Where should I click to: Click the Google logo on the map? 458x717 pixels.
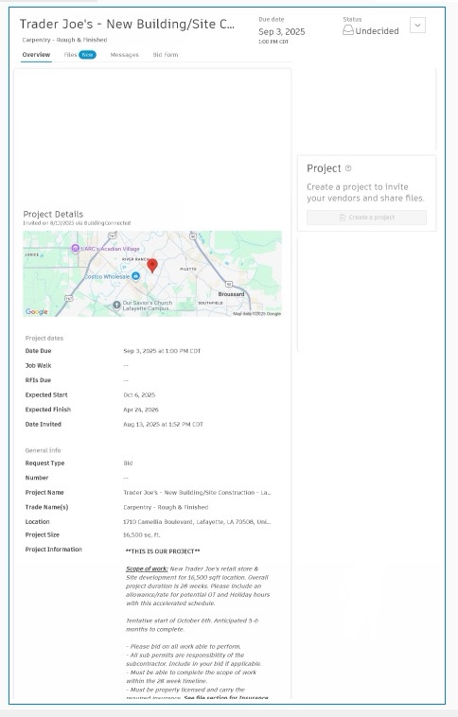(x=37, y=311)
